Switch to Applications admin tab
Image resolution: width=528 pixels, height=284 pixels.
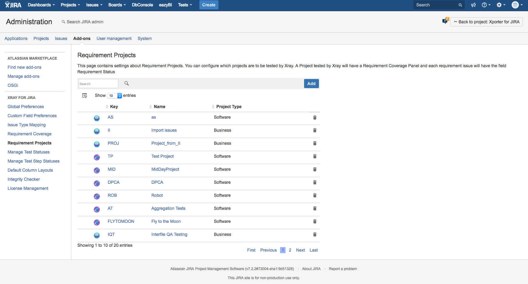(x=16, y=38)
